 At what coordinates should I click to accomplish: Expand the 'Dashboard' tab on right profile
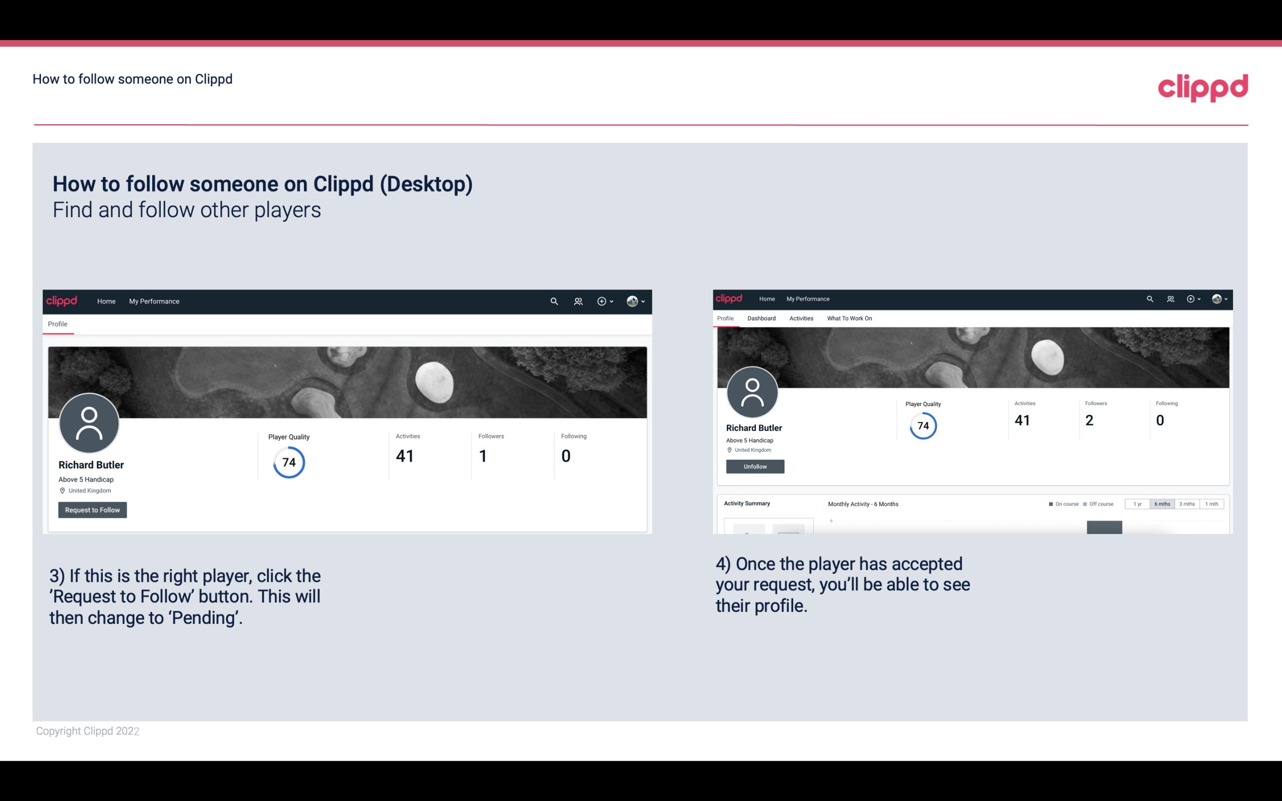point(761,318)
